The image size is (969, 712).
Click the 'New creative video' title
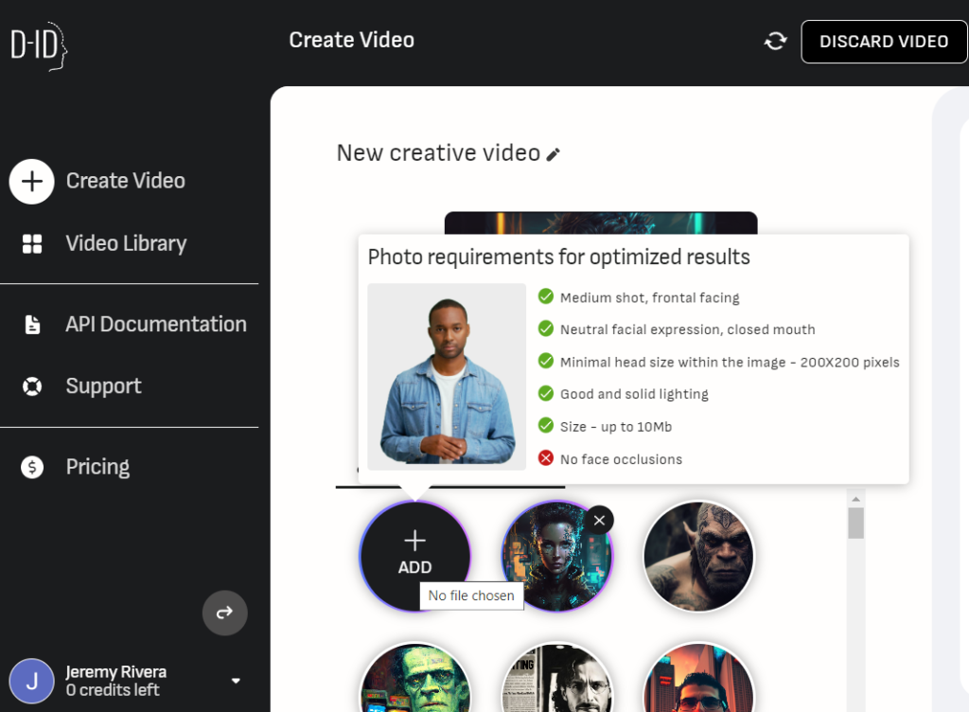pyautogui.click(x=438, y=153)
